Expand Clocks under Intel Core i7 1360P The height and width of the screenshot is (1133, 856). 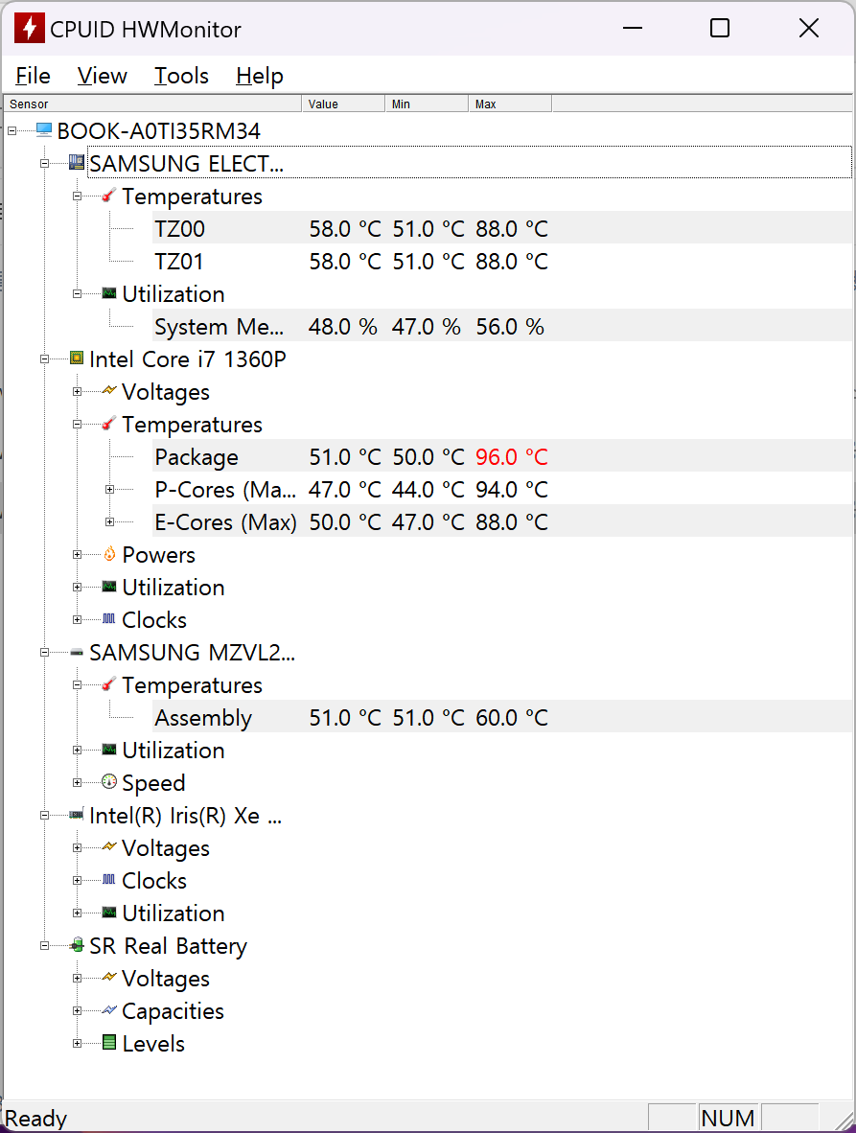pyautogui.click(x=78, y=620)
